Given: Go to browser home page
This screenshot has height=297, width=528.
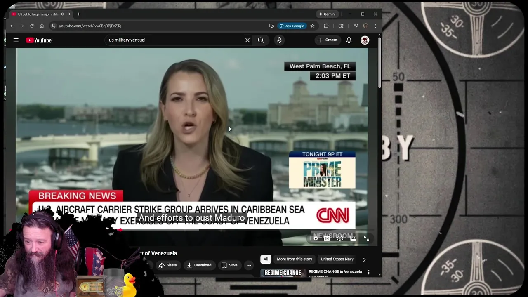Looking at the screenshot, I should pyautogui.click(x=42, y=26).
